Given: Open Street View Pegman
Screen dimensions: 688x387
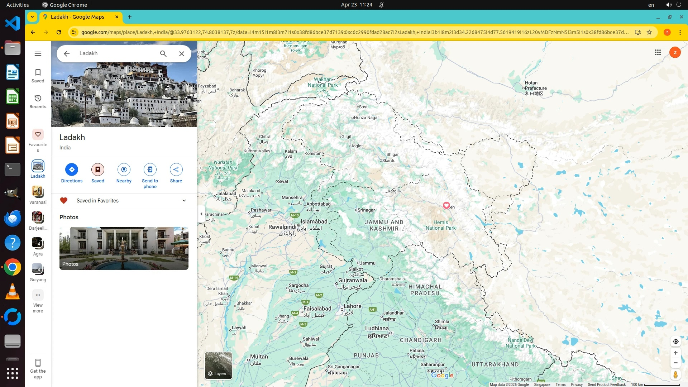Looking at the screenshot, I should pyautogui.click(x=675, y=375).
